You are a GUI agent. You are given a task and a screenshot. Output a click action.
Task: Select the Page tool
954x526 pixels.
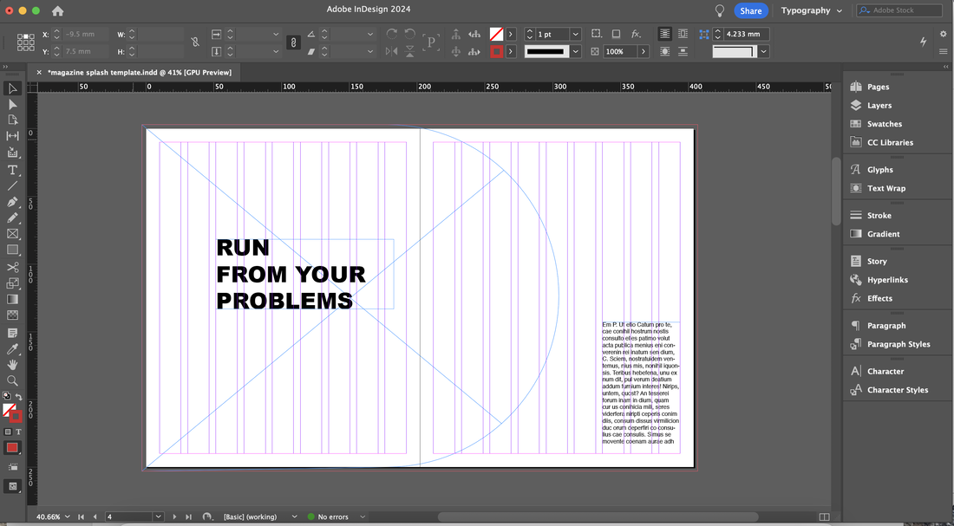click(x=12, y=120)
